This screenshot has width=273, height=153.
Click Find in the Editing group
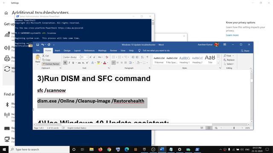(229, 56)
